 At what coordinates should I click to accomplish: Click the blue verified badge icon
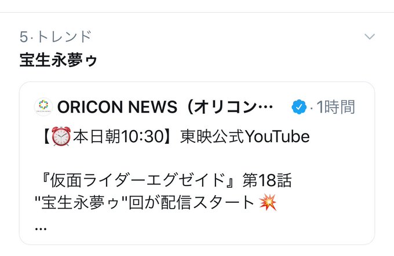[299, 107]
